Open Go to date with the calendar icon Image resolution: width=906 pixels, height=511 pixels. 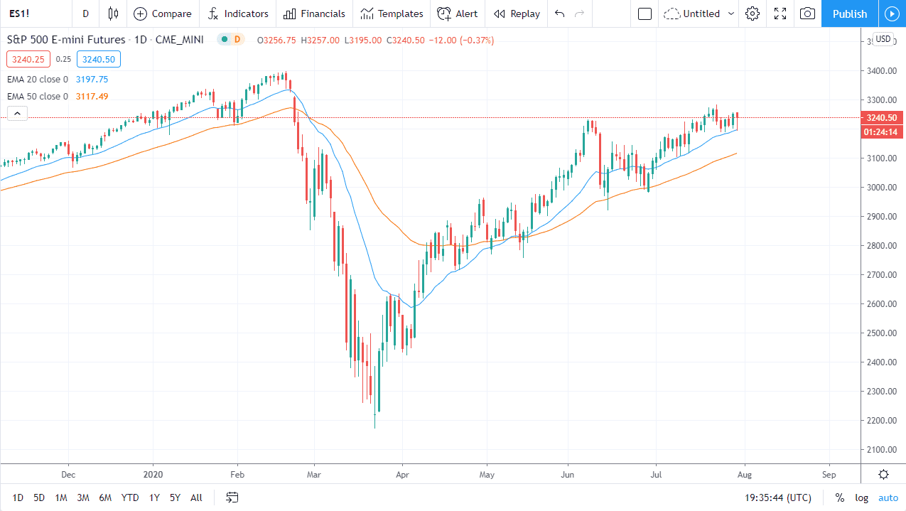click(x=232, y=497)
